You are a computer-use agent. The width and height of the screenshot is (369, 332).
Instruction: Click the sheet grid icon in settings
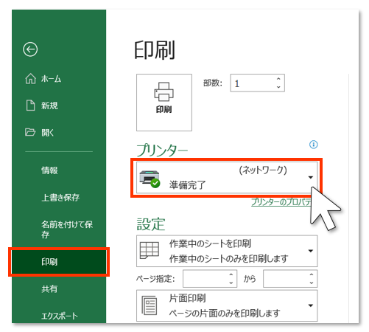click(149, 250)
